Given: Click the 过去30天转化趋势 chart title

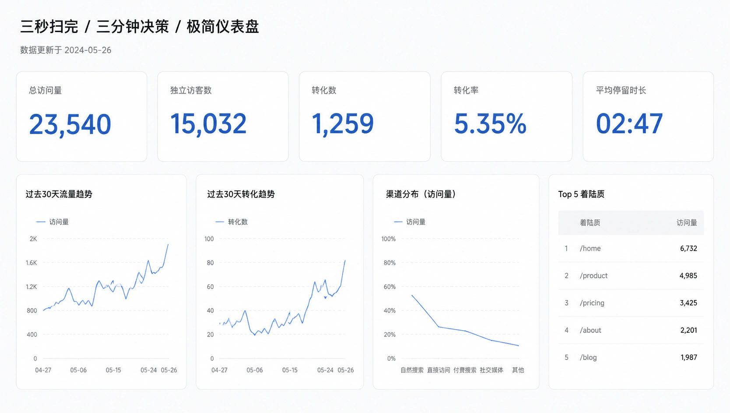Looking at the screenshot, I should click(241, 194).
